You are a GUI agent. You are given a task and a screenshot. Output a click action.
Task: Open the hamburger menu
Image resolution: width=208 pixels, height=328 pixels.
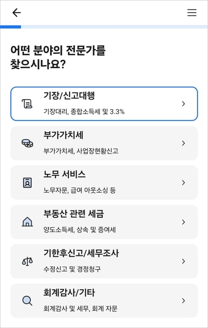[x=192, y=13]
